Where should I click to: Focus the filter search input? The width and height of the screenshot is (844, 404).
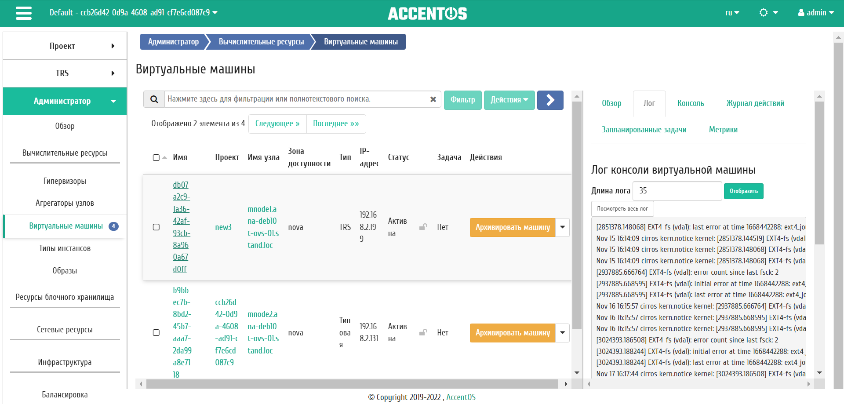point(297,99)
